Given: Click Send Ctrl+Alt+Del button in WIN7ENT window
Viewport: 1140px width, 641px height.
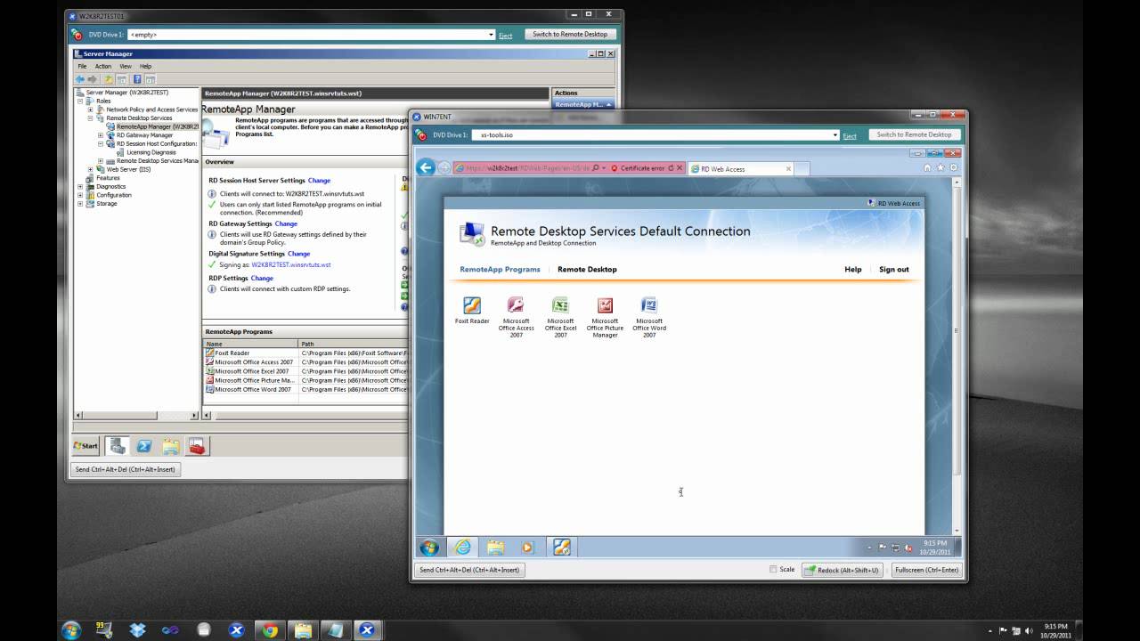Looking at the screenshot, I should pos(469,570).
